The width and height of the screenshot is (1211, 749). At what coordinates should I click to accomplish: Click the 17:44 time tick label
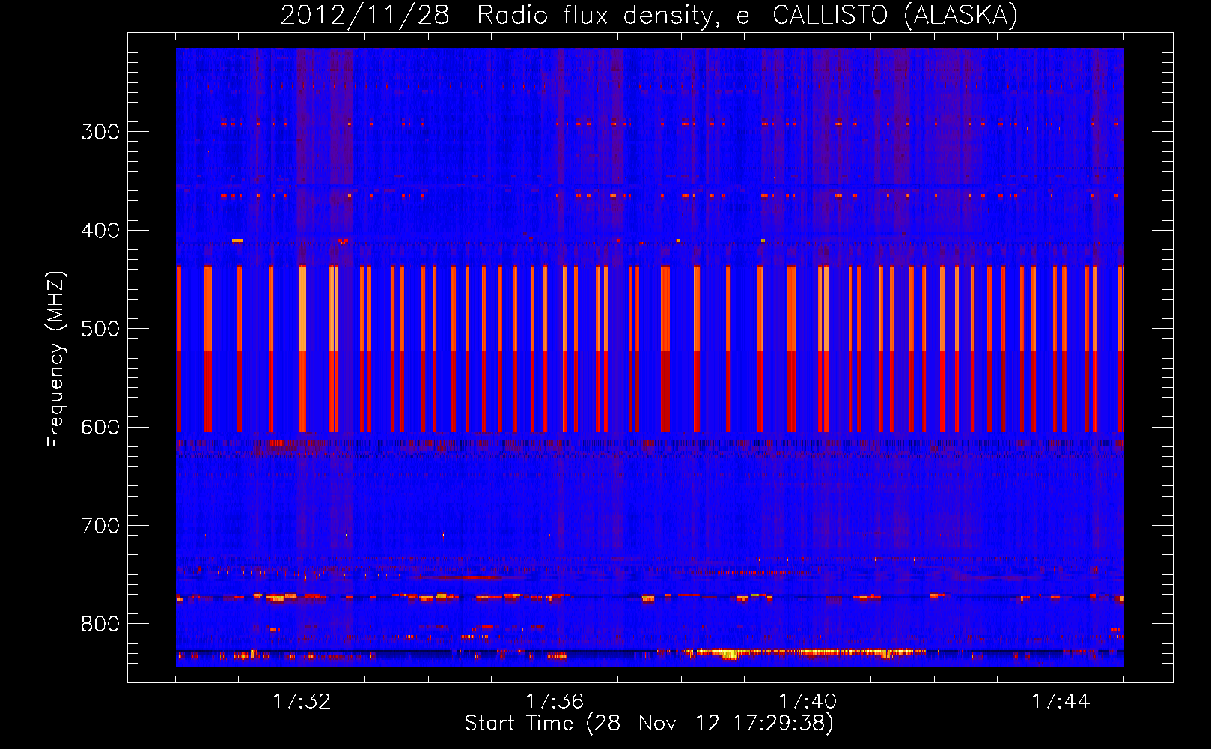[1061, 701]
